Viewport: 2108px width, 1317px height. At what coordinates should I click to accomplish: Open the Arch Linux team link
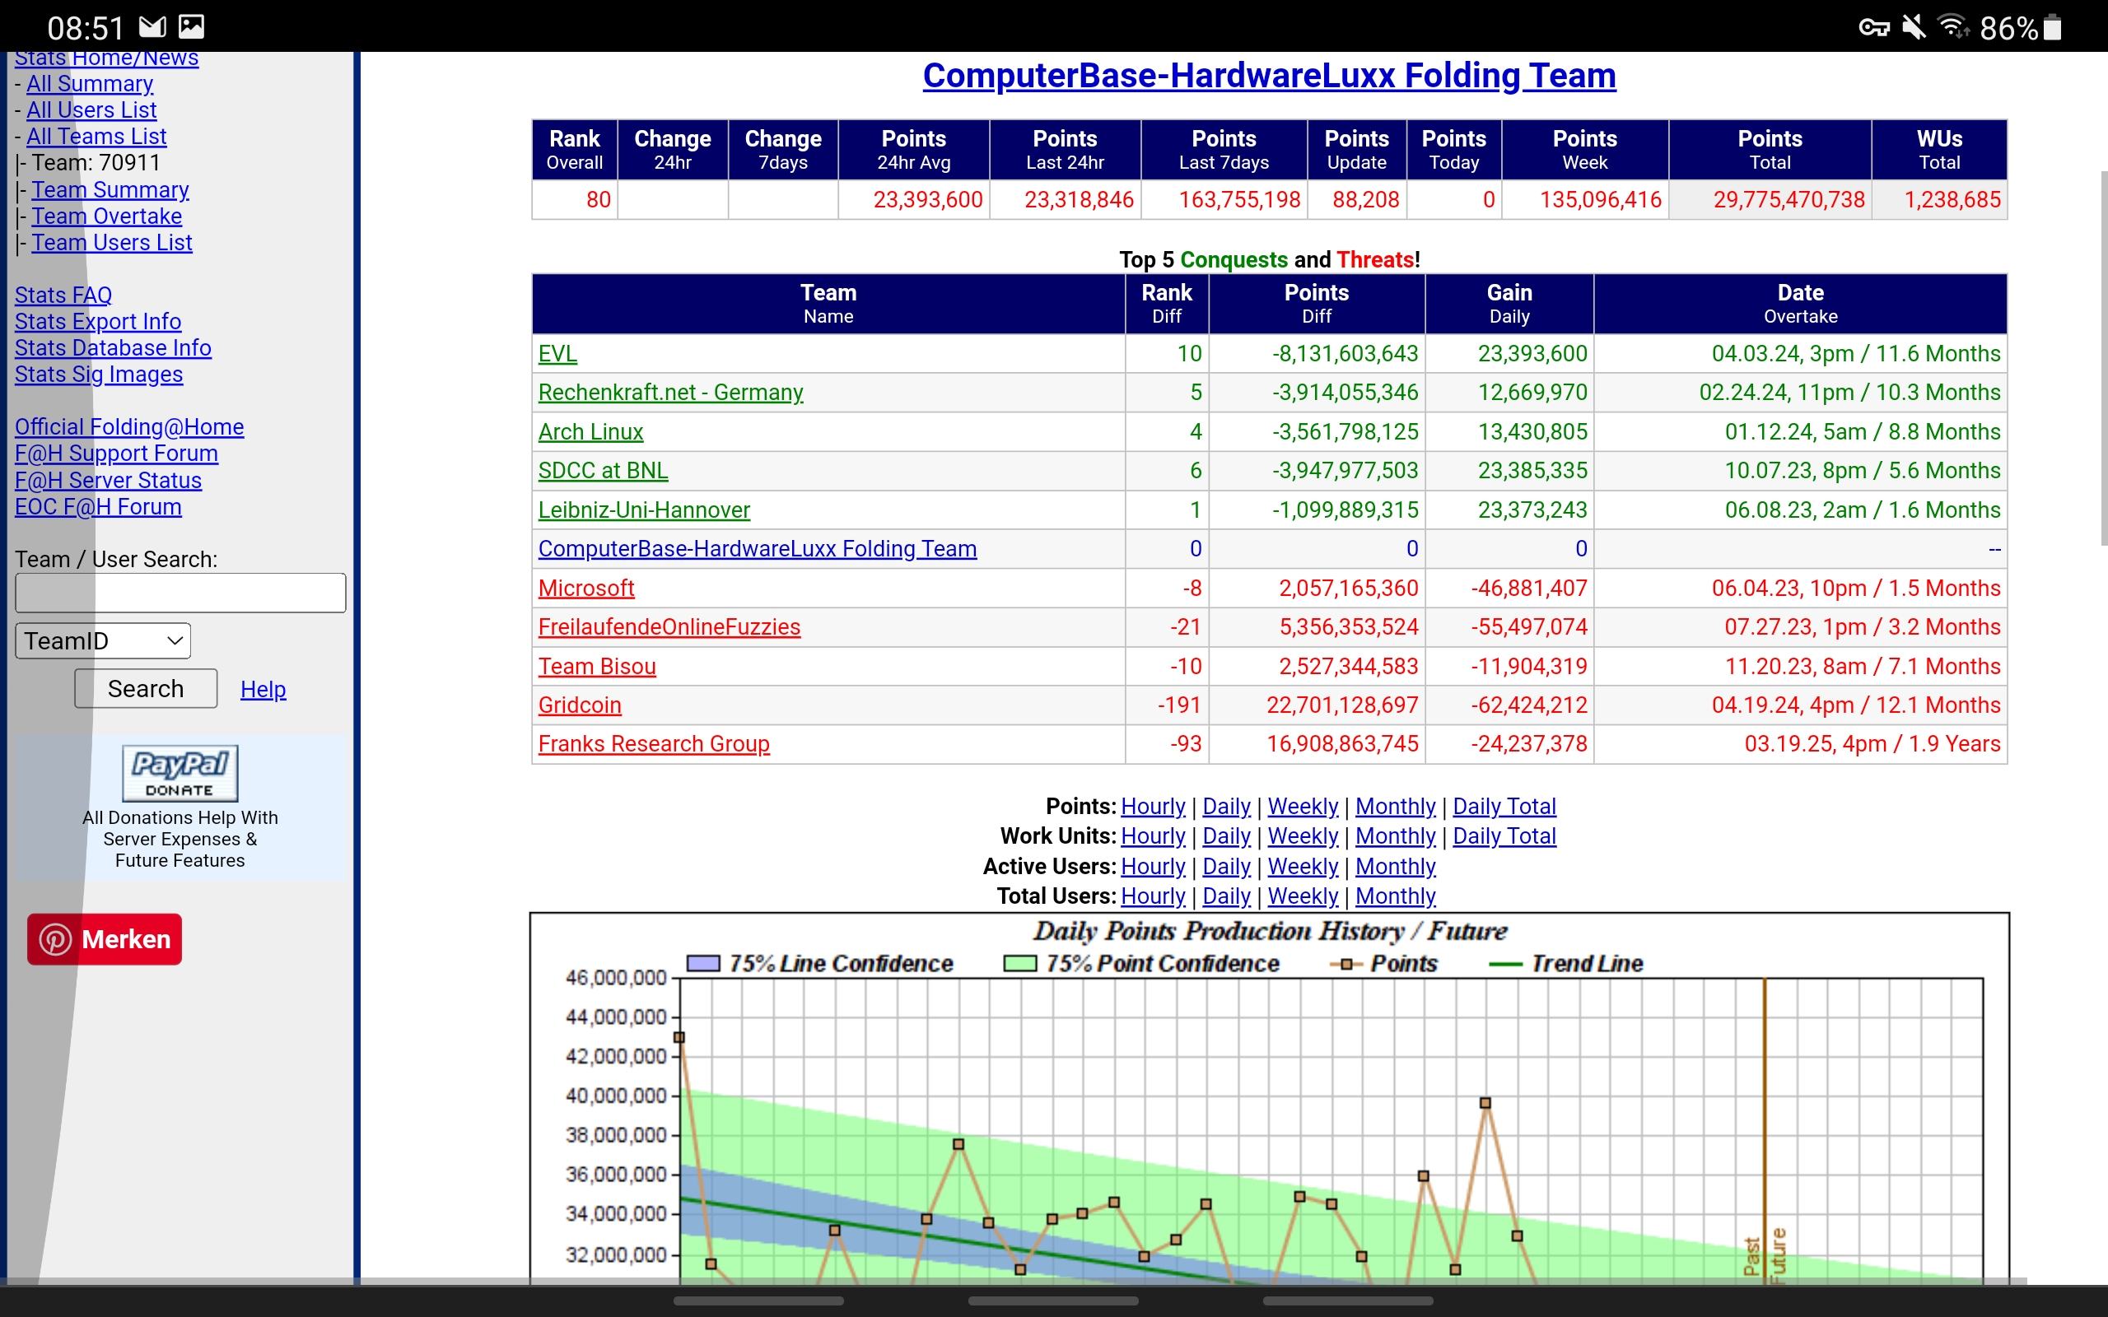(590, 431)
